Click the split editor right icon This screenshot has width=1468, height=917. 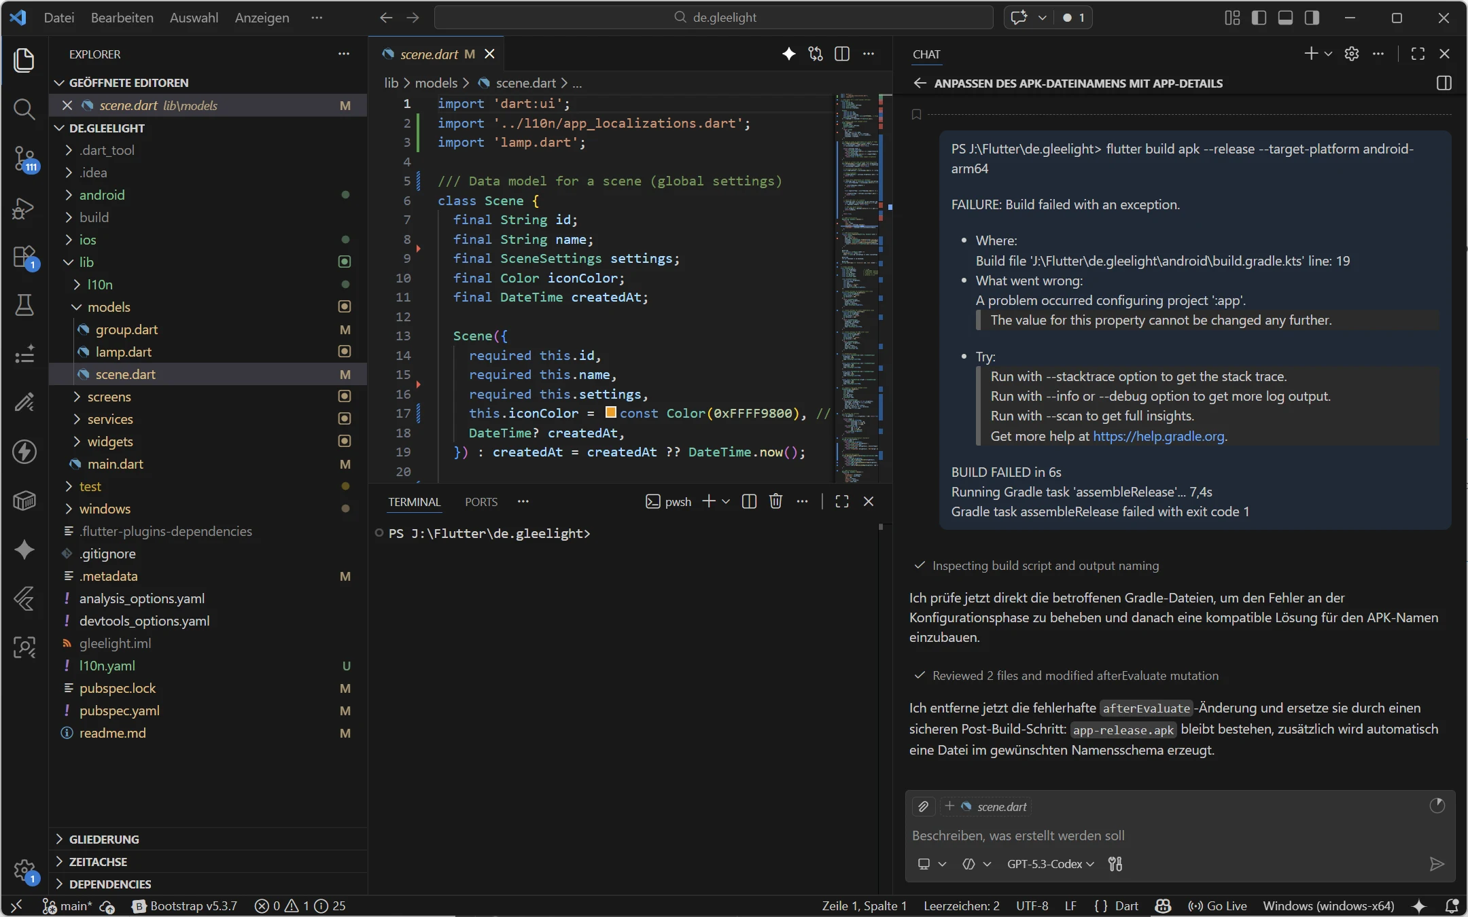tap(841, 54)
